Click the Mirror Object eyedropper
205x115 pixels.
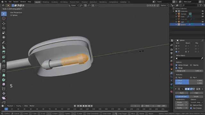[x=202, y=58]
